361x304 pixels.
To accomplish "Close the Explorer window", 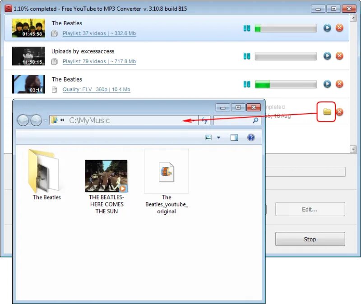I will click(x=254, y=107).
